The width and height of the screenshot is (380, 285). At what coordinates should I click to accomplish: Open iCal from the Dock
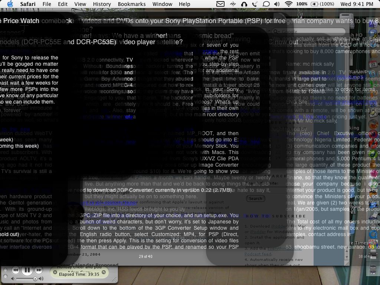pyautogui.click(x=373, y=64)
